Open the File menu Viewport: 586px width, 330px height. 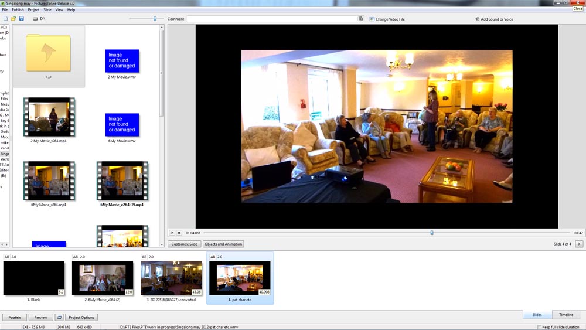5,10
